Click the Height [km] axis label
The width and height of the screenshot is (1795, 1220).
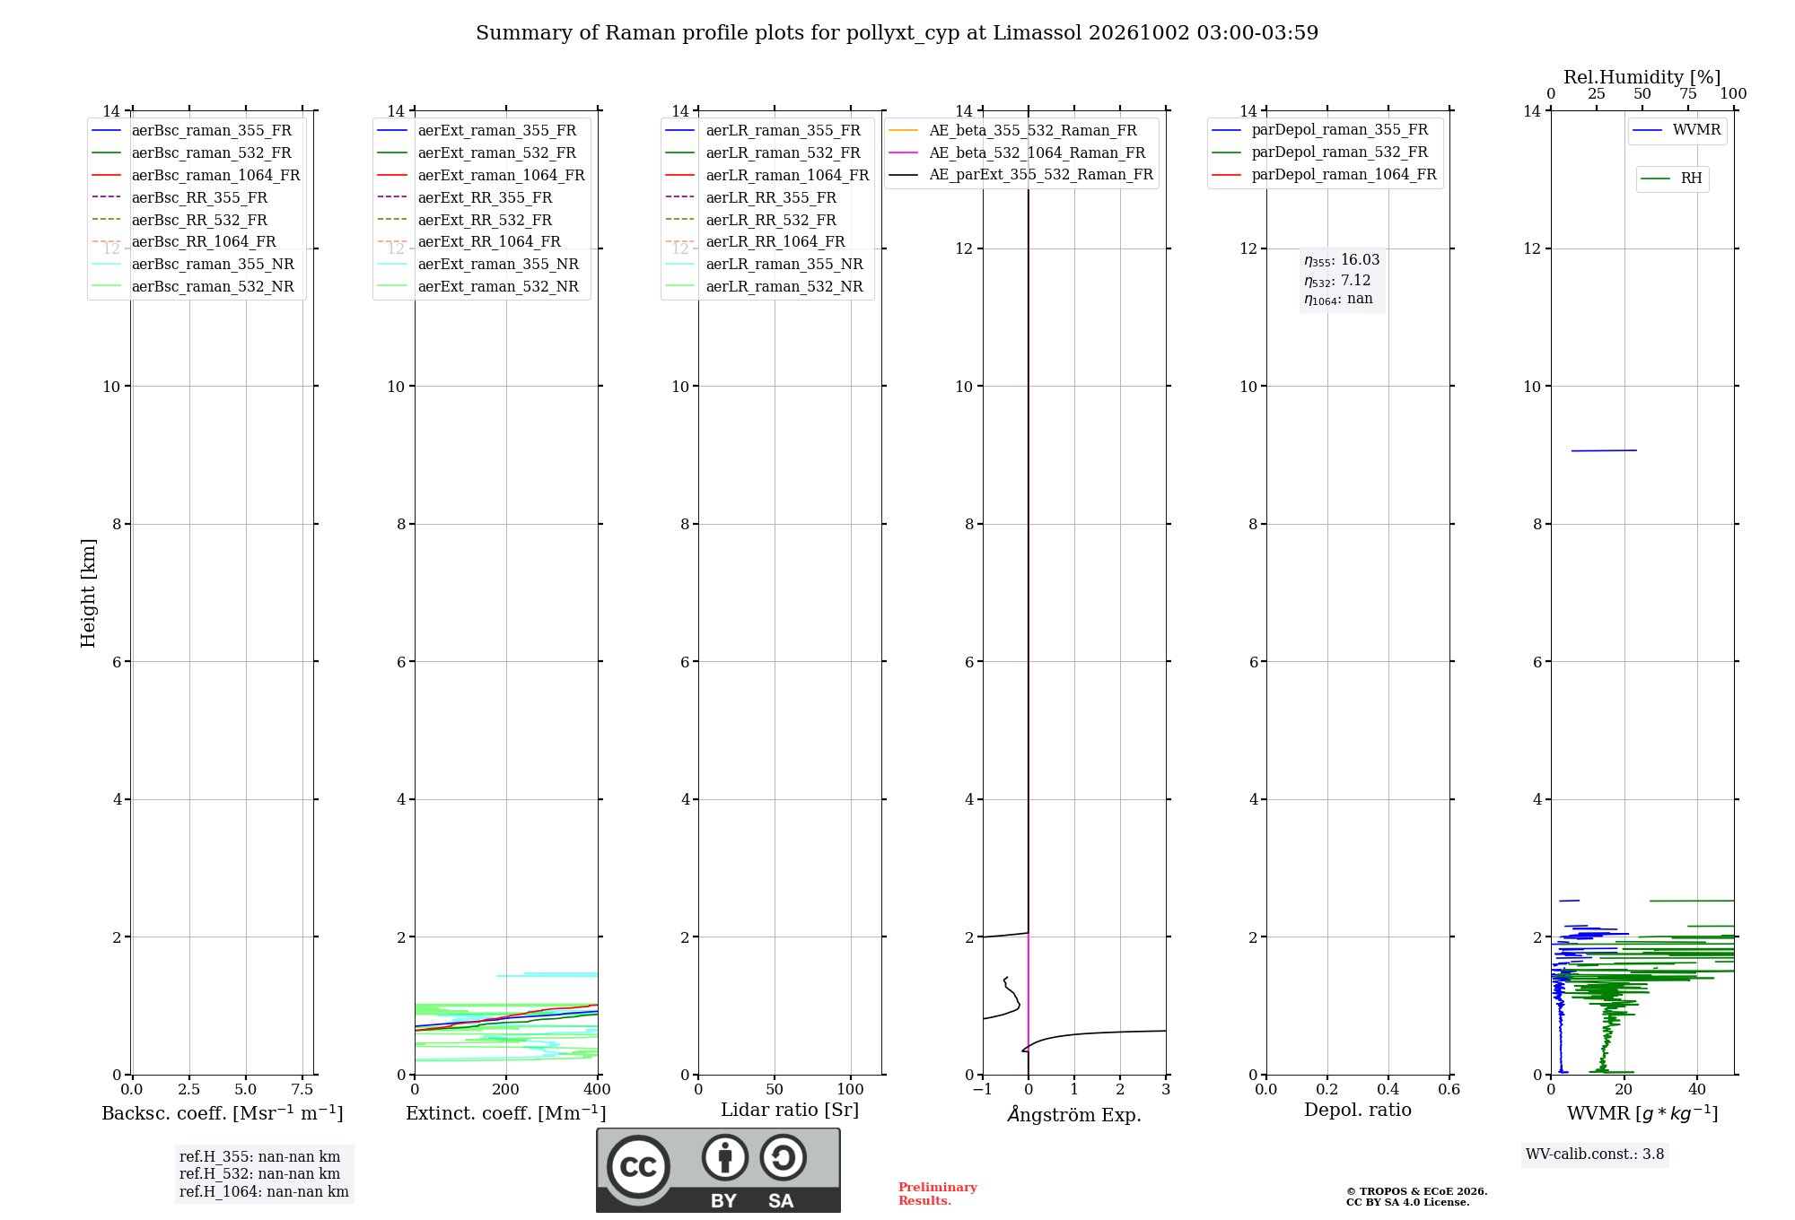(x=88, y=593)
